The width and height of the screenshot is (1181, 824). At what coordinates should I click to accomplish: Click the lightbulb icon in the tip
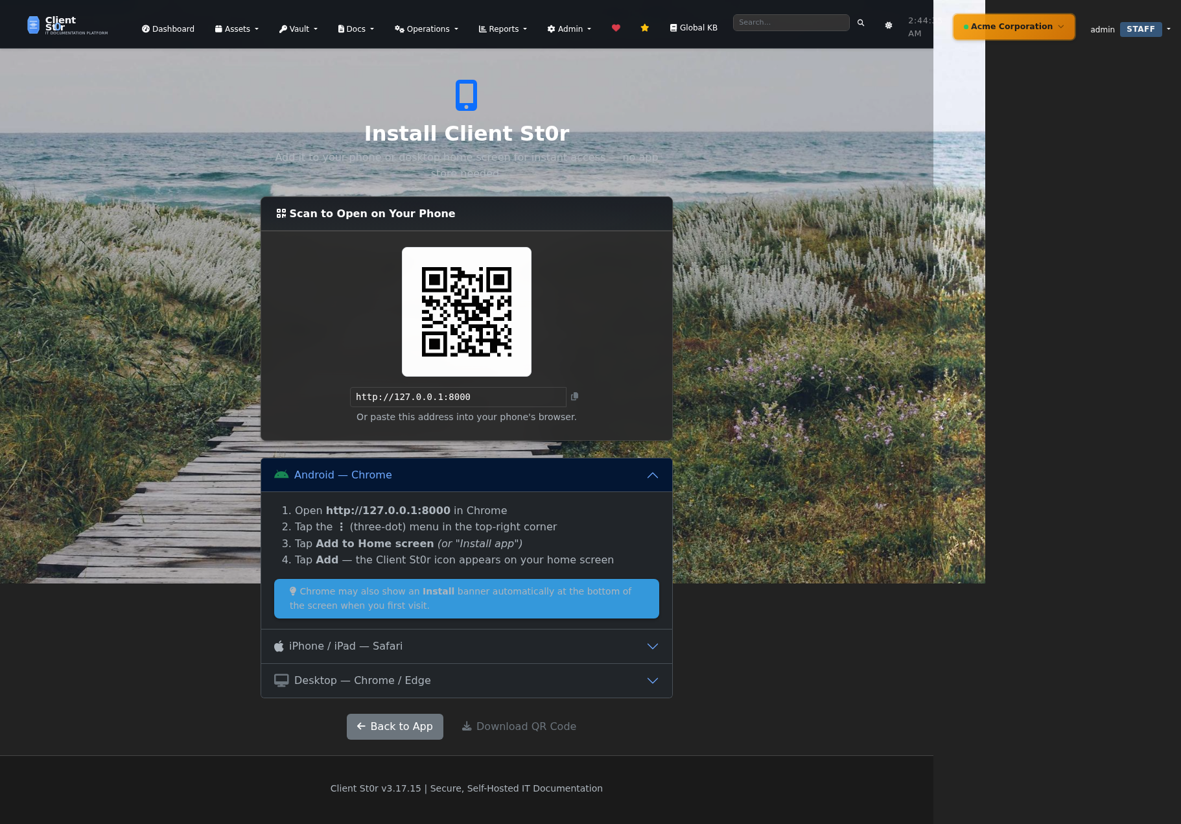point(293,591)
